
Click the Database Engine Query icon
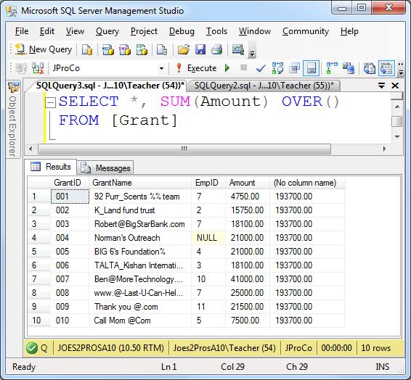click(87, 49)
